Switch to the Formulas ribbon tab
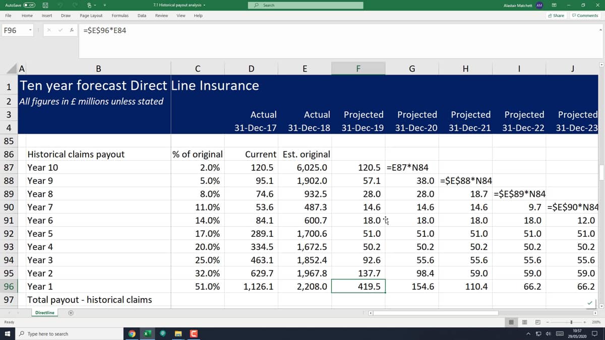This screenshot has height=340, width=605. pos(119,16)
